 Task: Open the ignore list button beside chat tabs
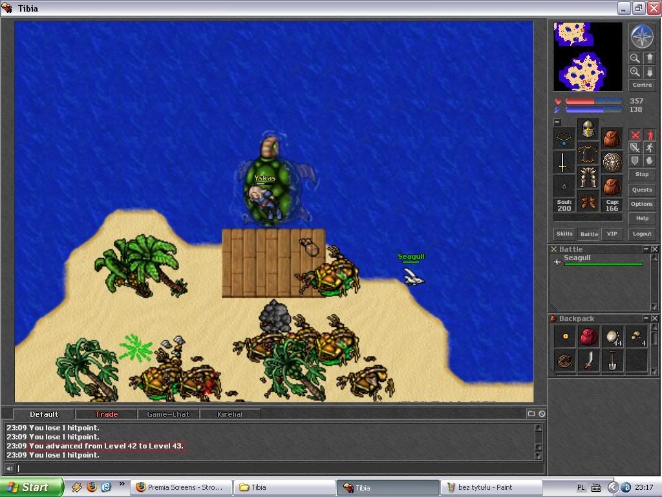click(x=542, y=414)
